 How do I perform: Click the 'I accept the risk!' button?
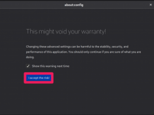pyautogui.click(x=39, y=78)
